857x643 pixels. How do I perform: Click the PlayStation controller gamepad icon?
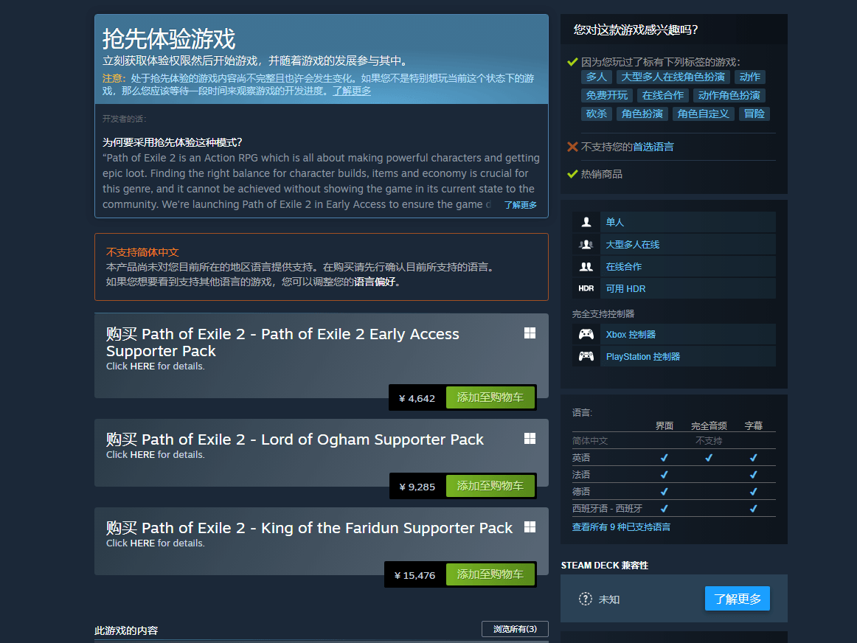coord(586,356)
